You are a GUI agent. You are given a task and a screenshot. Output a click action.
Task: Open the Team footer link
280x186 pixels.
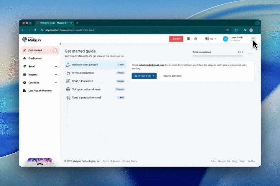point(242,161)
